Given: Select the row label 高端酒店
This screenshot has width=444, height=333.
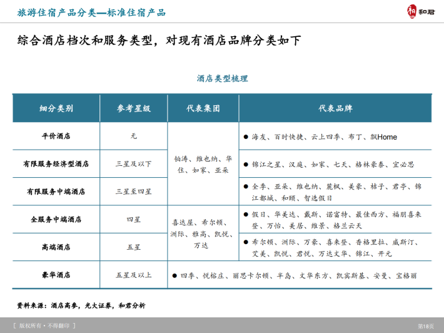Looking at the screenshot, I should click(56, 247).
